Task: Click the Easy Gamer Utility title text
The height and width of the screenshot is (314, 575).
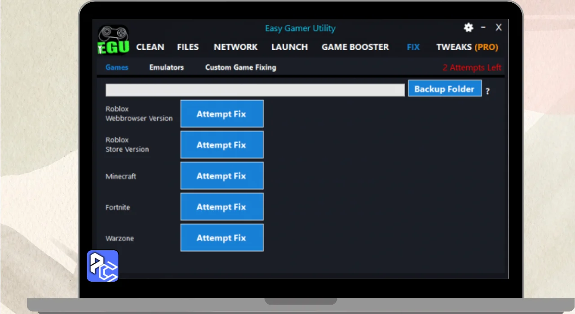Action: (x=300, y=28)
